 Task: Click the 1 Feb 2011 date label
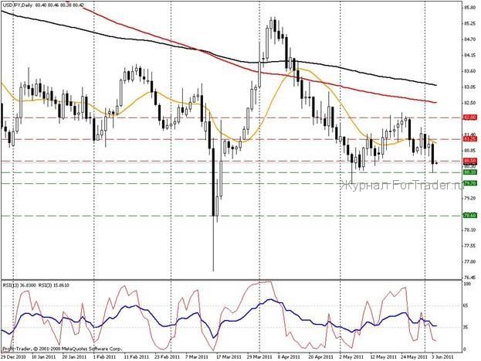pos(105,357)
